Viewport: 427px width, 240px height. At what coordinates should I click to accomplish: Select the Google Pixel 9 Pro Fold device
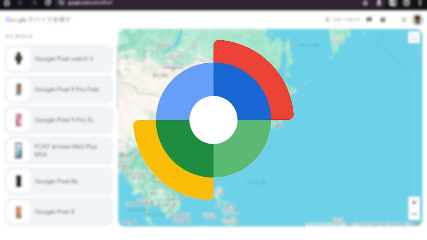pyautogui.click(x=59, y=89)
